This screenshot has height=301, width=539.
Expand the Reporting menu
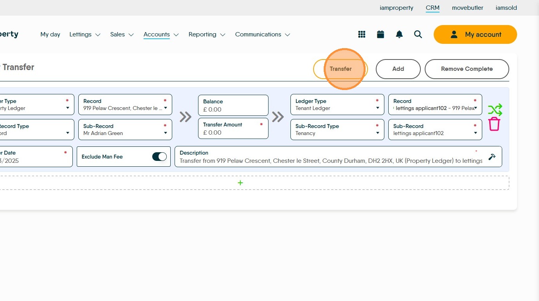tap(207, 34)
